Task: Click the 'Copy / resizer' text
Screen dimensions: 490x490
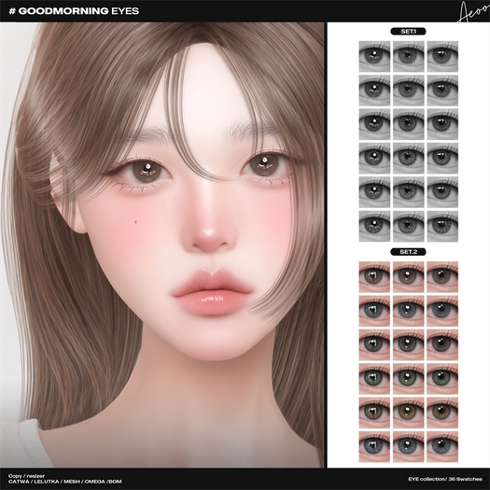Action: 26,476
